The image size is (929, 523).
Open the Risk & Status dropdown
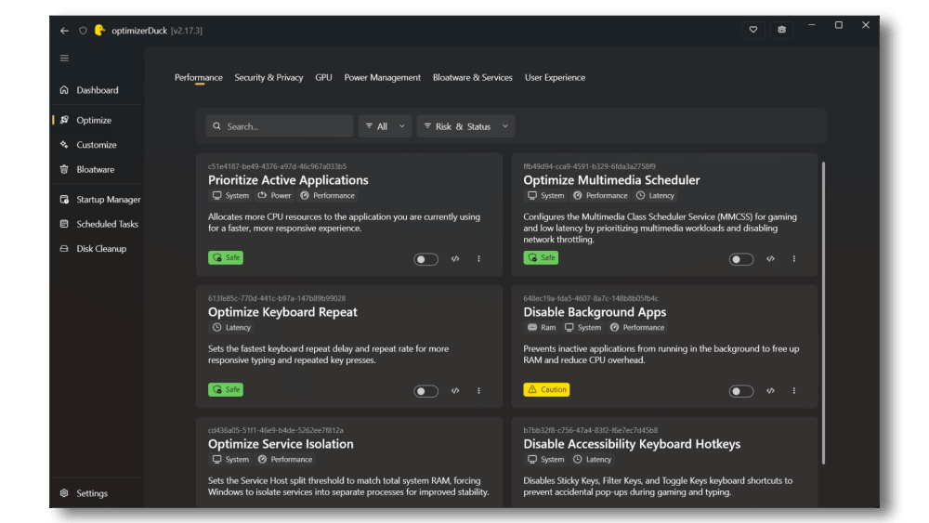tap(465, 126)
